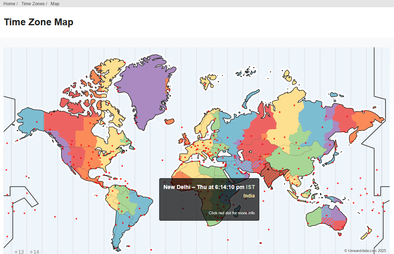Select the Map breadcrumb item
Image resolution: width=394 pixels, height=254 pixels.
pyautogui.click(x=55, y=4)
